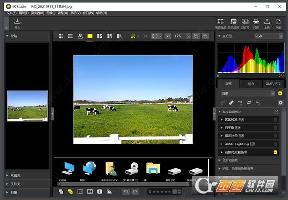The height and width of the screenshot is (200, 288).
Task: Click the Print icon
Action: pos(256,22)
